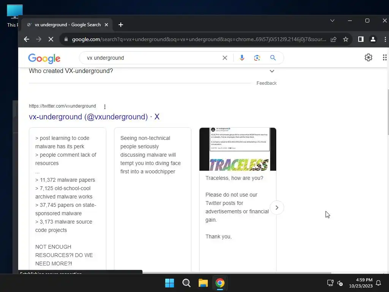Open the more options dots beside twitter URL
389x292 pixels.
[x=105, y=106]
